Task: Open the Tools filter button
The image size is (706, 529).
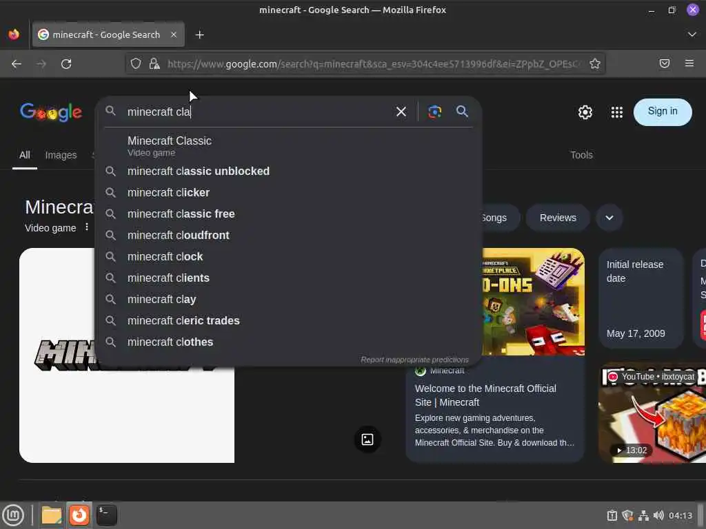Action: point(581,155)
